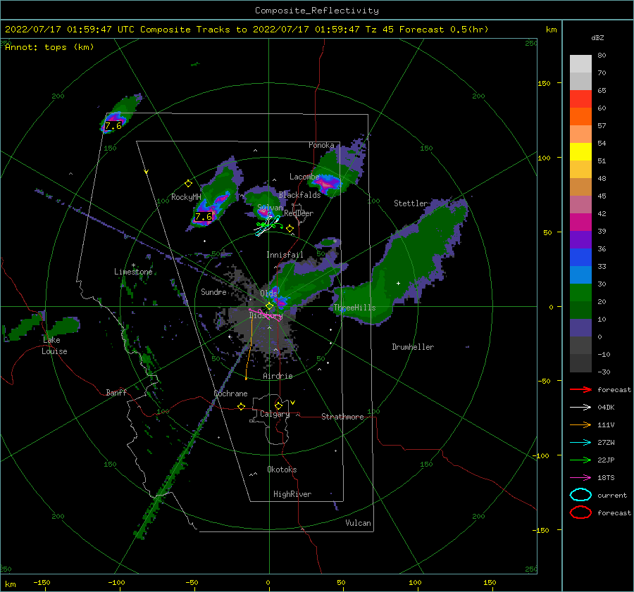This screenshot has height=592, width=634.
Task: Click the Composite_Reflectivity title
Action: [316, 11]
